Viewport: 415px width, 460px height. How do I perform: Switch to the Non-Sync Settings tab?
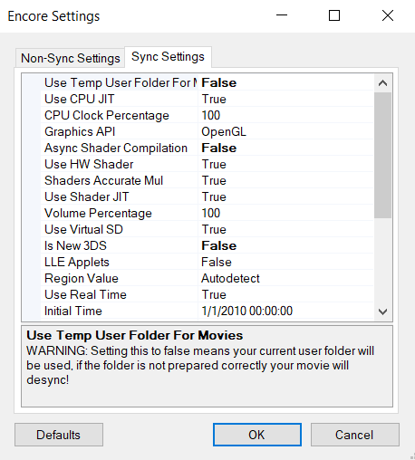(x=70, y=58)
